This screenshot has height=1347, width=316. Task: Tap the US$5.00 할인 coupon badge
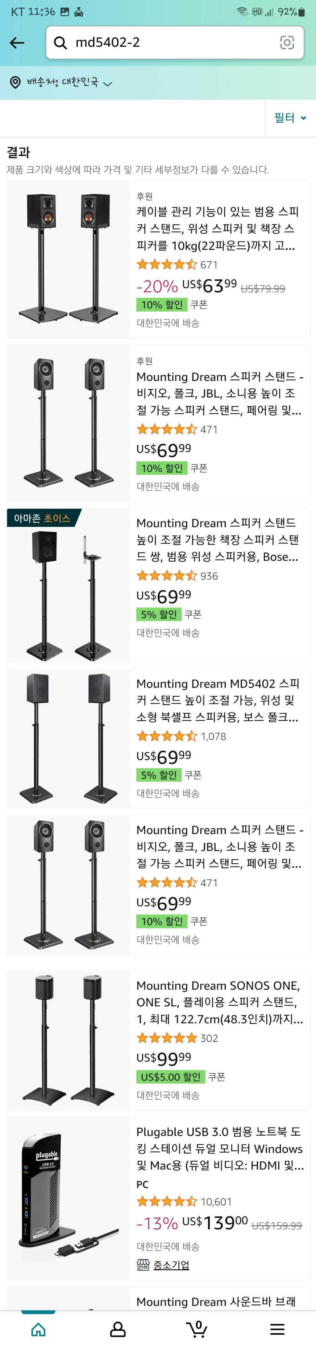tap(171, 1077)
